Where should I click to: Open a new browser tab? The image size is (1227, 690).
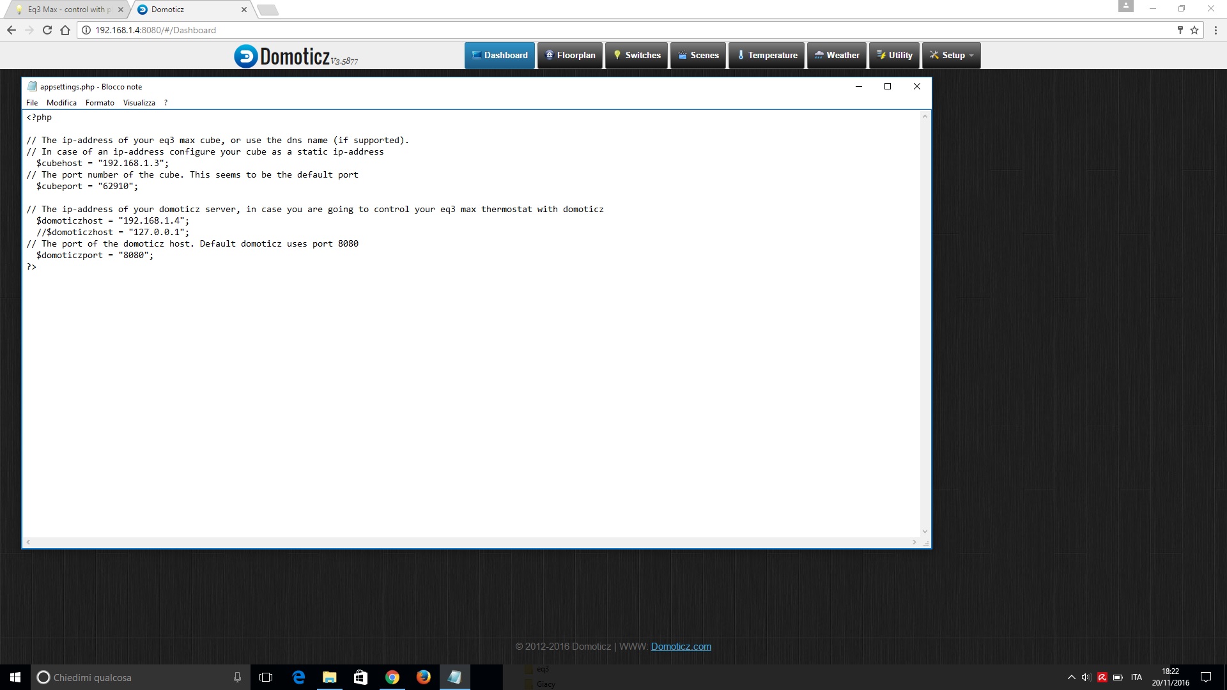point(267,10)
